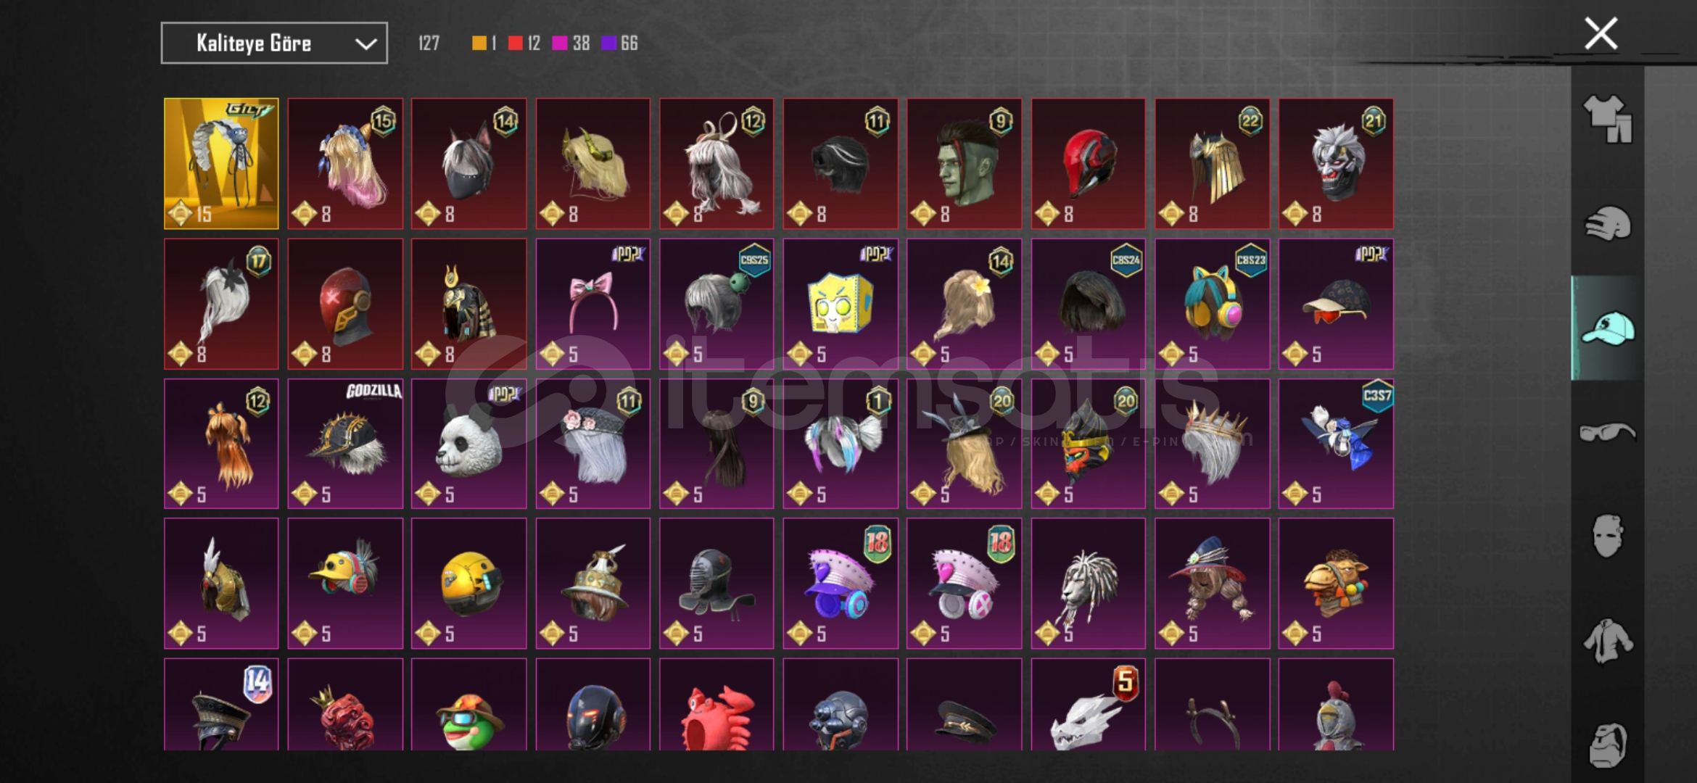Choose the panda head item
Viewport: 1697px width, 783px height.
[468, 444]
